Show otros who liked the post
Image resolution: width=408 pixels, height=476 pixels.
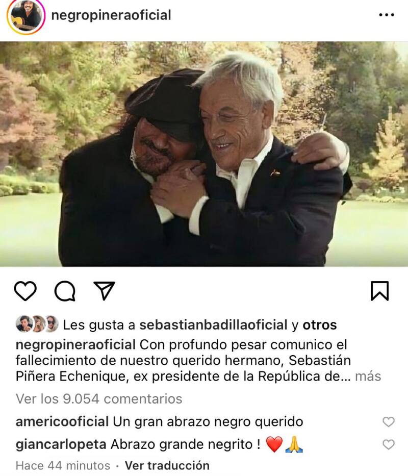click(320, 325)
